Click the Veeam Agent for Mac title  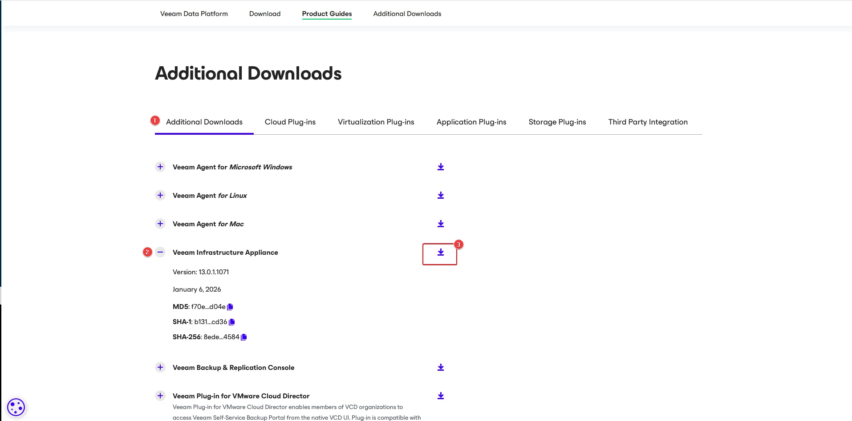pos(208,224)
